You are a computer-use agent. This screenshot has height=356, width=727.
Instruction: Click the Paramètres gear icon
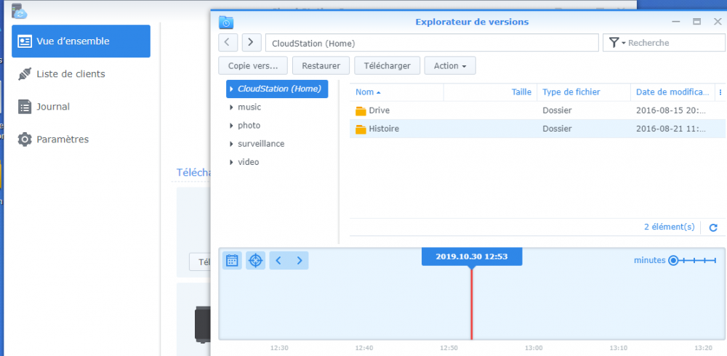[24, 139]
